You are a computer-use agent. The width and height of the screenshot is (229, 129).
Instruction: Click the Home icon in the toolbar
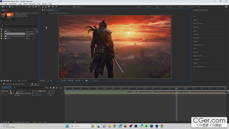(x=3, y=7)
